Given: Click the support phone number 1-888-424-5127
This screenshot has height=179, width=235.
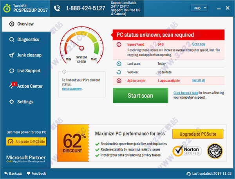Looking at the screenshot, I should coord(85,8).
